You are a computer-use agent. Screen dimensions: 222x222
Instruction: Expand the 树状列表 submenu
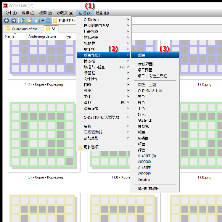pos(103,37)
